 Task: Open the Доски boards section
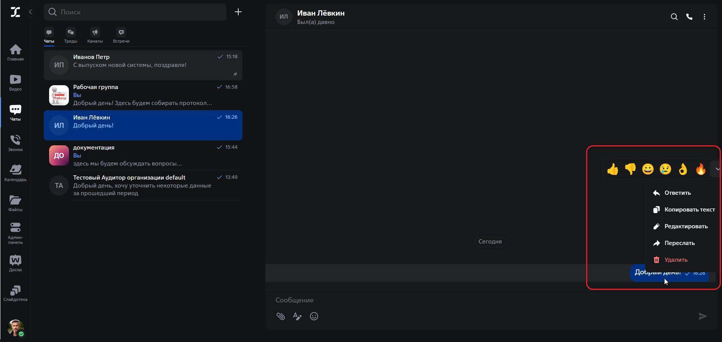coord(15,263)
